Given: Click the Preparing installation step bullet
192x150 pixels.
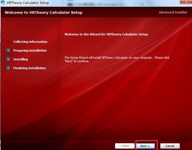Looking at the screenshot, I should pos(8,50).
